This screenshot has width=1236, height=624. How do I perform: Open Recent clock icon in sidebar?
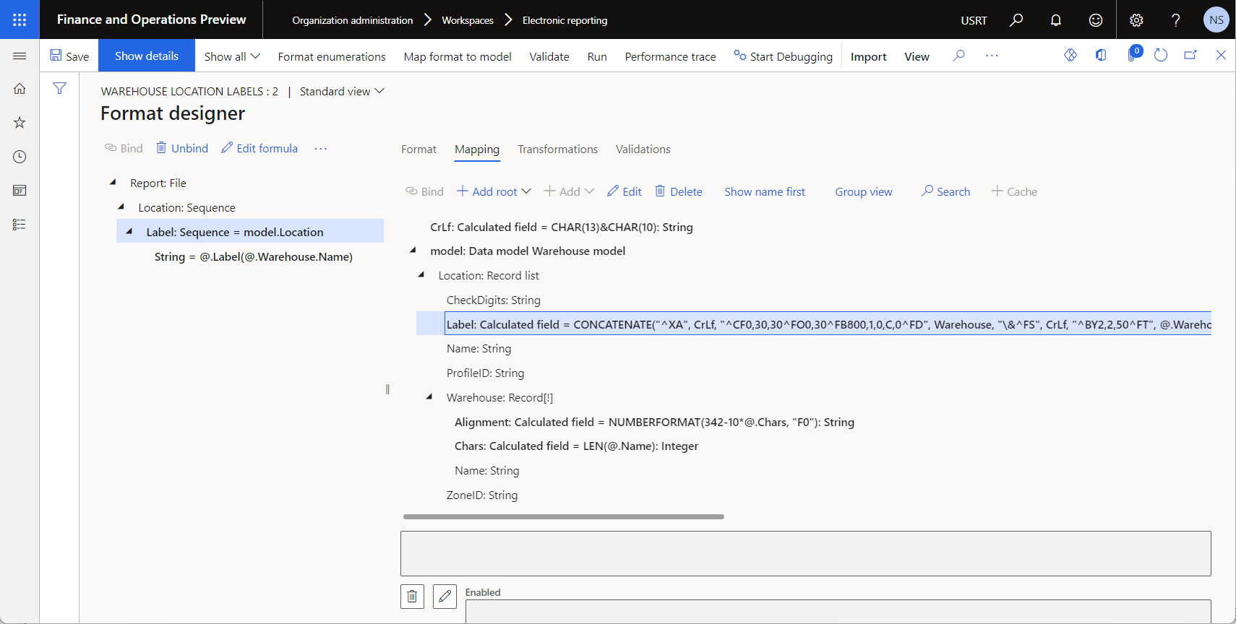tap(20, 157)
